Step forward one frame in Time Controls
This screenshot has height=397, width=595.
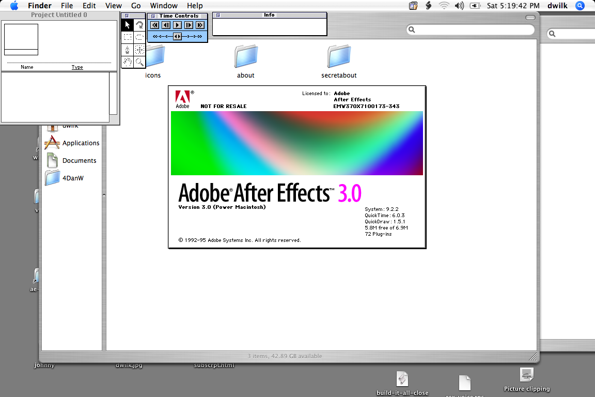point(189,25)
